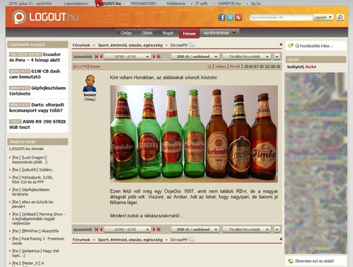Click 'Sport, életmód, utazás, egészség' top breadcrumb

[130, 45]
